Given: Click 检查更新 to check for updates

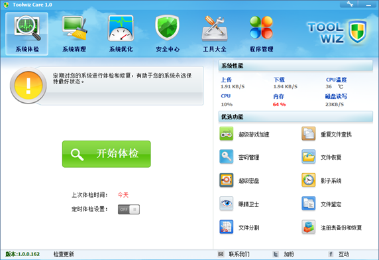Looking at the screenshot, I should 64,254.
